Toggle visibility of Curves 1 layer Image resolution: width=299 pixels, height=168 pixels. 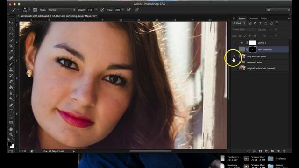(234, 42)
